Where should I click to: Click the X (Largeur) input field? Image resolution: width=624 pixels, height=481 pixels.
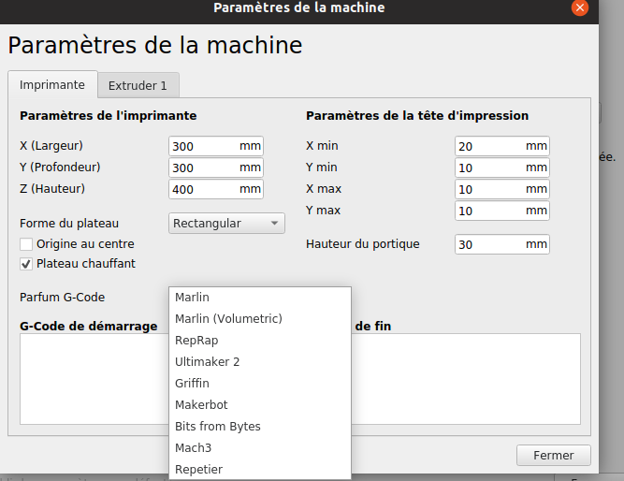click(x=203, y=146)
